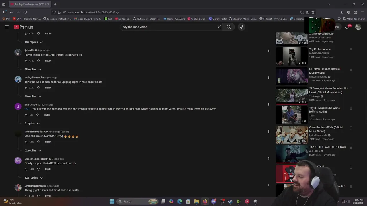Clear the search box with X
This screenshot has height=206, width=367.
[x=219, y=27]
